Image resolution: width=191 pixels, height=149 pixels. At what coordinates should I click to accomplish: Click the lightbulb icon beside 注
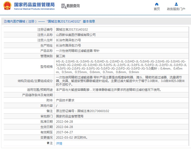[x=48, y=143]
